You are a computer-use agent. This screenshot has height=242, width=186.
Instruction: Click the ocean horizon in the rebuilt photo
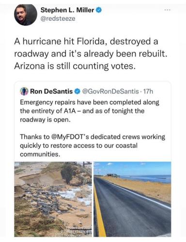145,175
